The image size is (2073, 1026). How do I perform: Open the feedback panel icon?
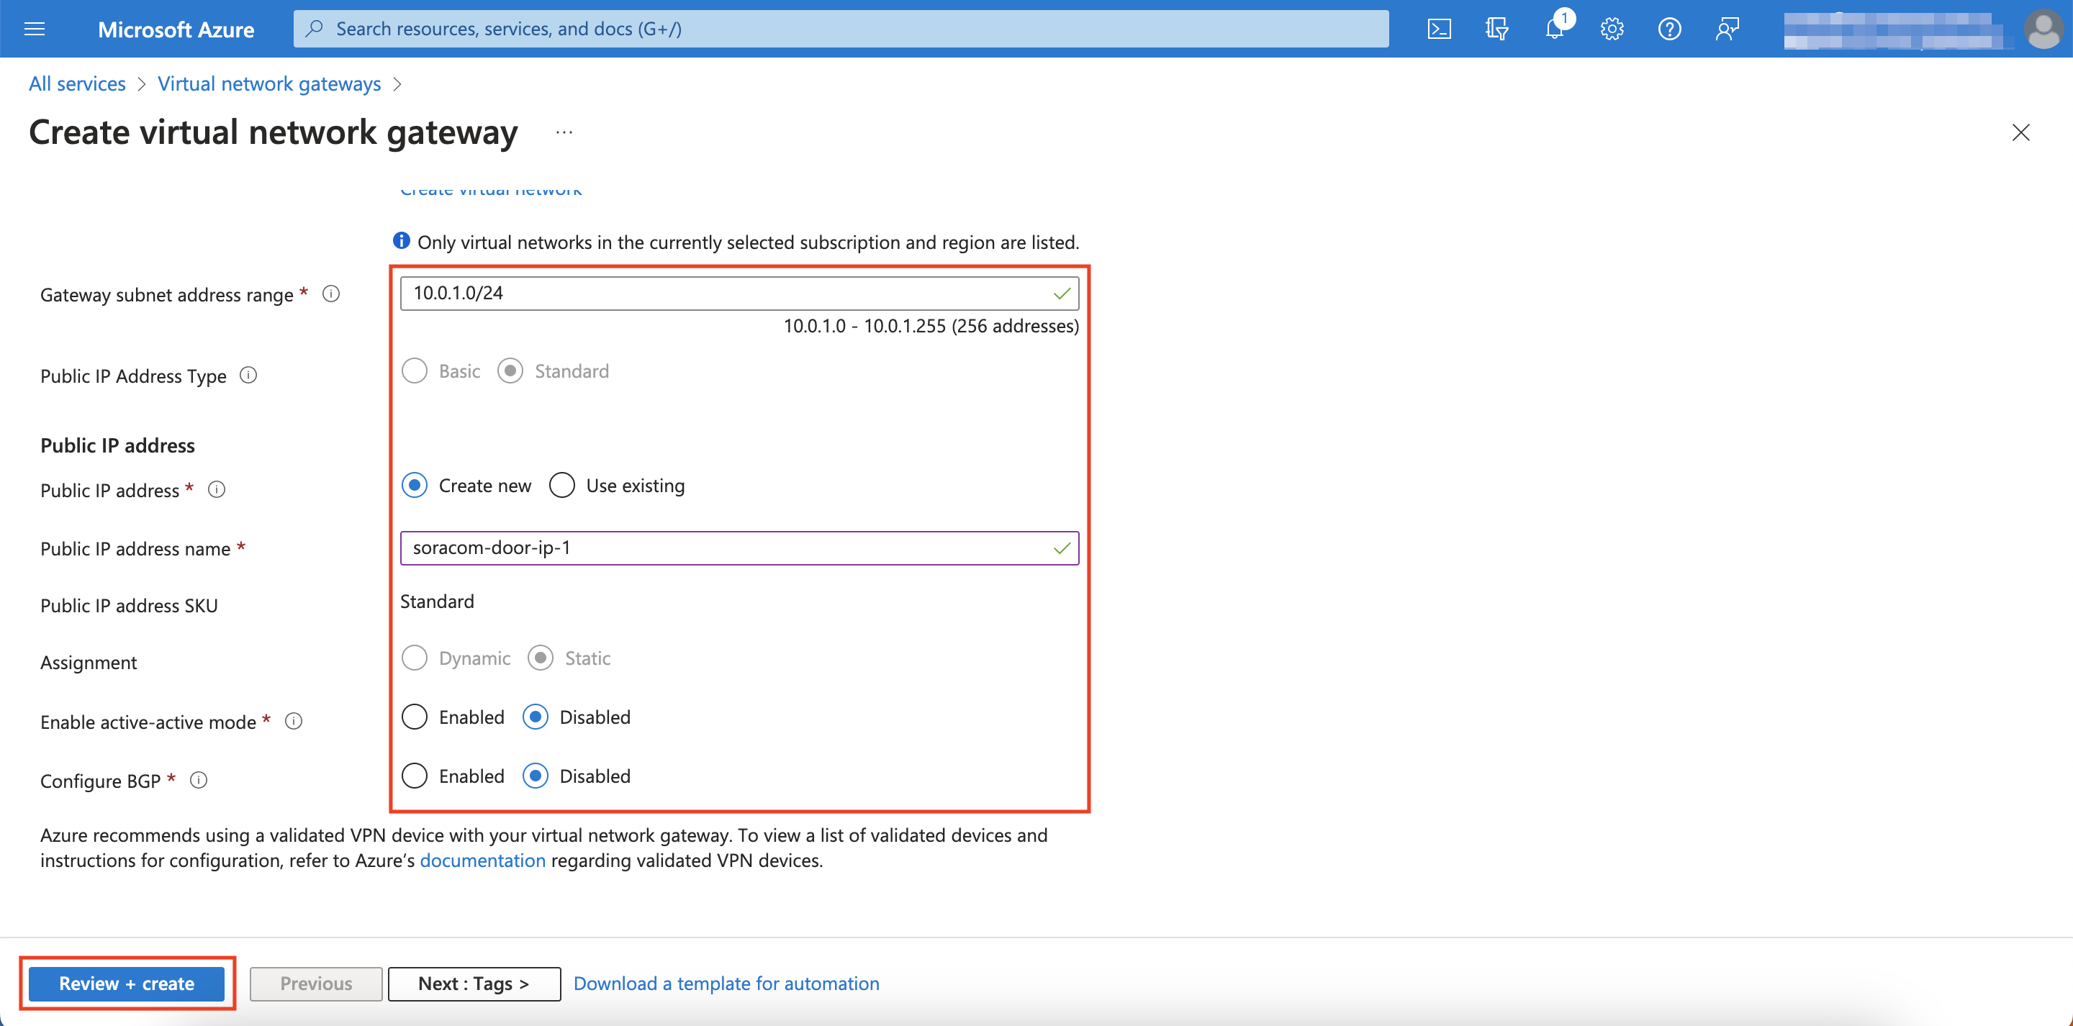1727,28
